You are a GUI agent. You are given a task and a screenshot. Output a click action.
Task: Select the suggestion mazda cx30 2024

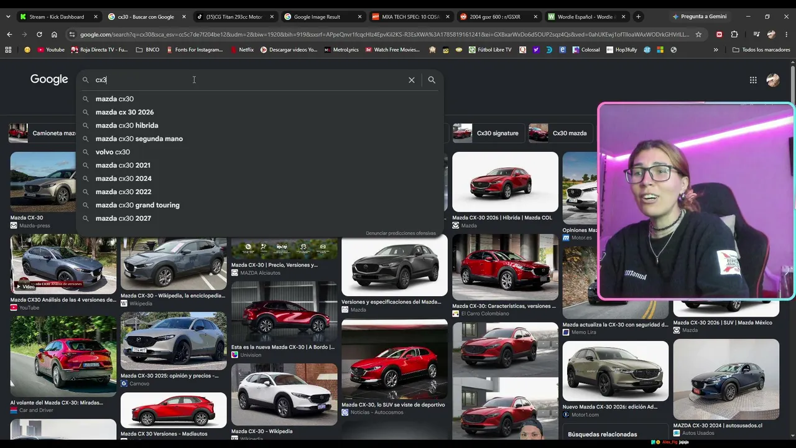260,179
